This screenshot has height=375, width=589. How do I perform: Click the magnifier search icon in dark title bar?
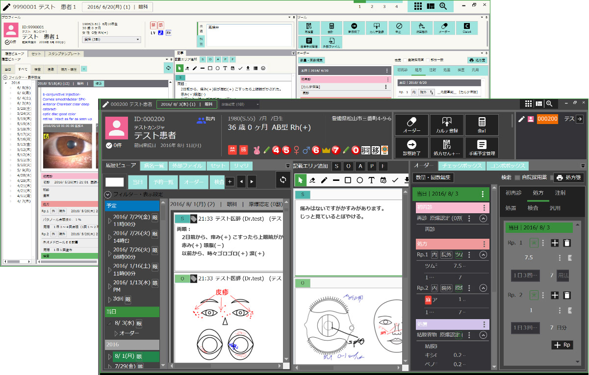click(x=550, y=103)
